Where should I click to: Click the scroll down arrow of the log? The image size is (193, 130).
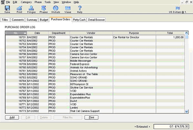click(187, 111)
